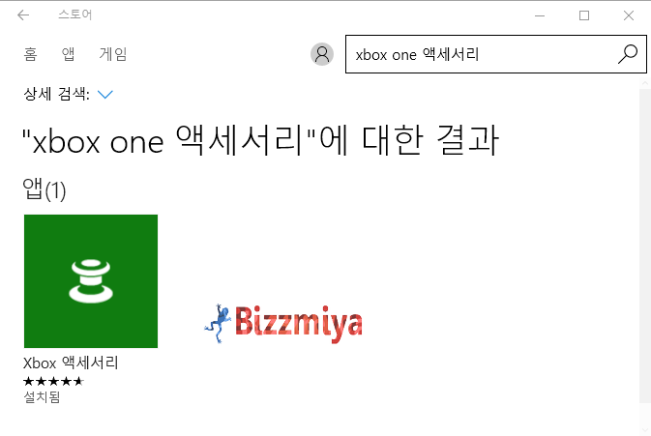This screenshot has height=436, width=651.
Task: Switch to the 앱 tab
Action: click(68, 54)
